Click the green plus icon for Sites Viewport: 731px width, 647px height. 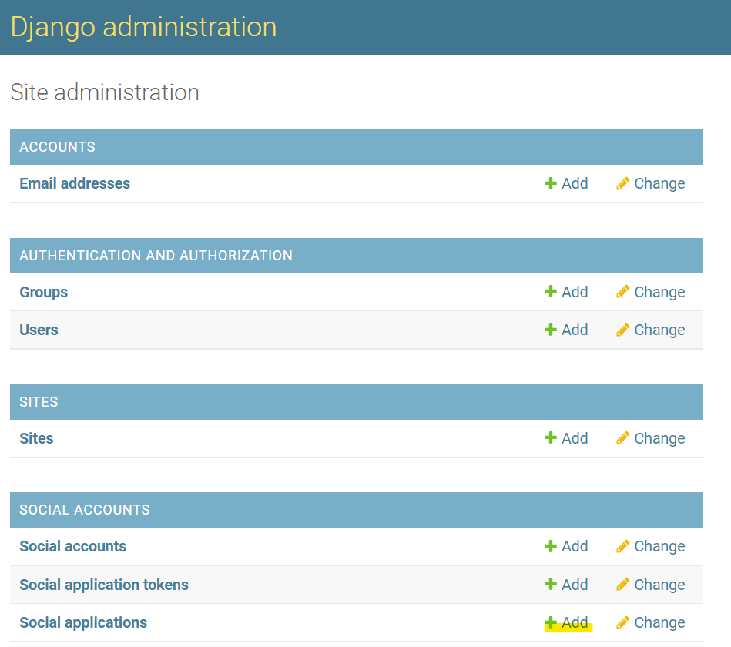[551, 438]
